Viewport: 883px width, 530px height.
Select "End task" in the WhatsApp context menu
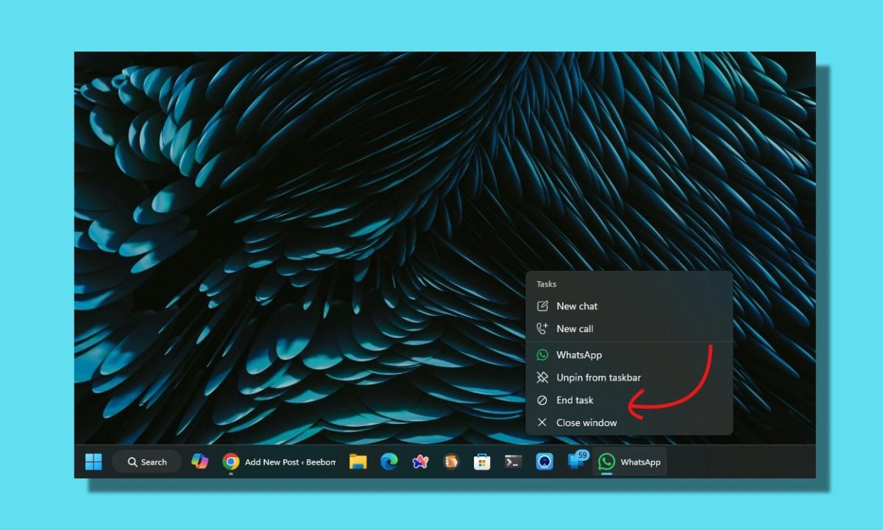576,400
